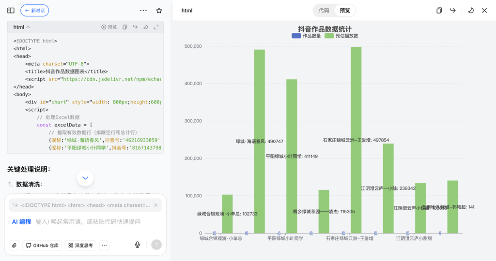This screenshot has height=261, width=496.
Task: Open more input options ellipsis button
Action: point(105,245)
